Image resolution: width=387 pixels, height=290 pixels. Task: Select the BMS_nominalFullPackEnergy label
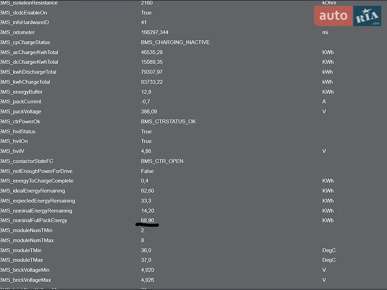click(x=33, y=220)
